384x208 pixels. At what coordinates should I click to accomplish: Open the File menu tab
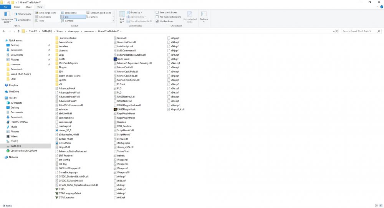5,7
